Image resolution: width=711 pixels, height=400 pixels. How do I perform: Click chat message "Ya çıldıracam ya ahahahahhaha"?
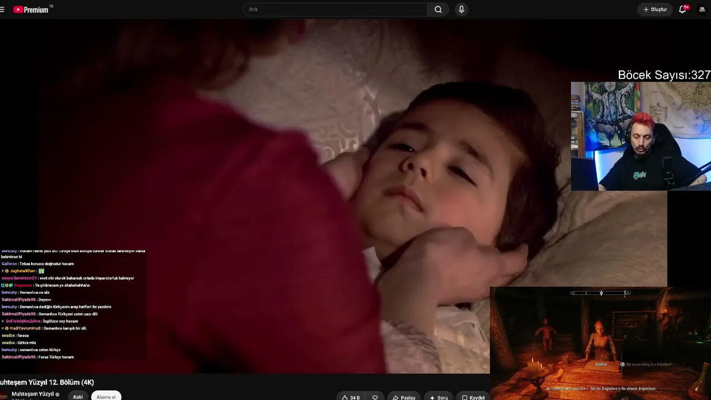pyautogui.click(x=62, y=286)
